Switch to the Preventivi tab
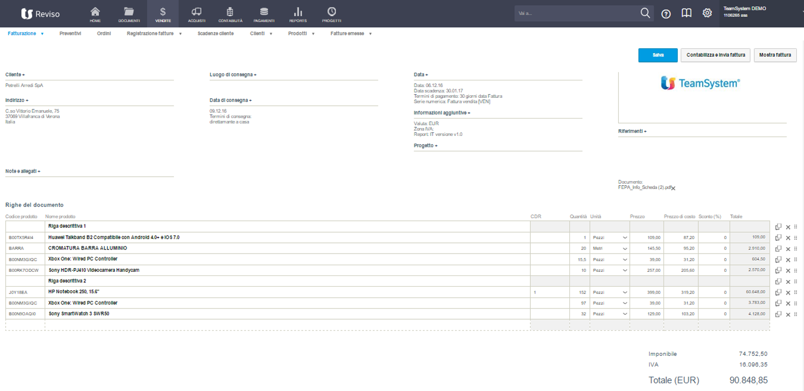Viewport: 804px width, 391px height. pyautogui.click(x=70, y=34)
